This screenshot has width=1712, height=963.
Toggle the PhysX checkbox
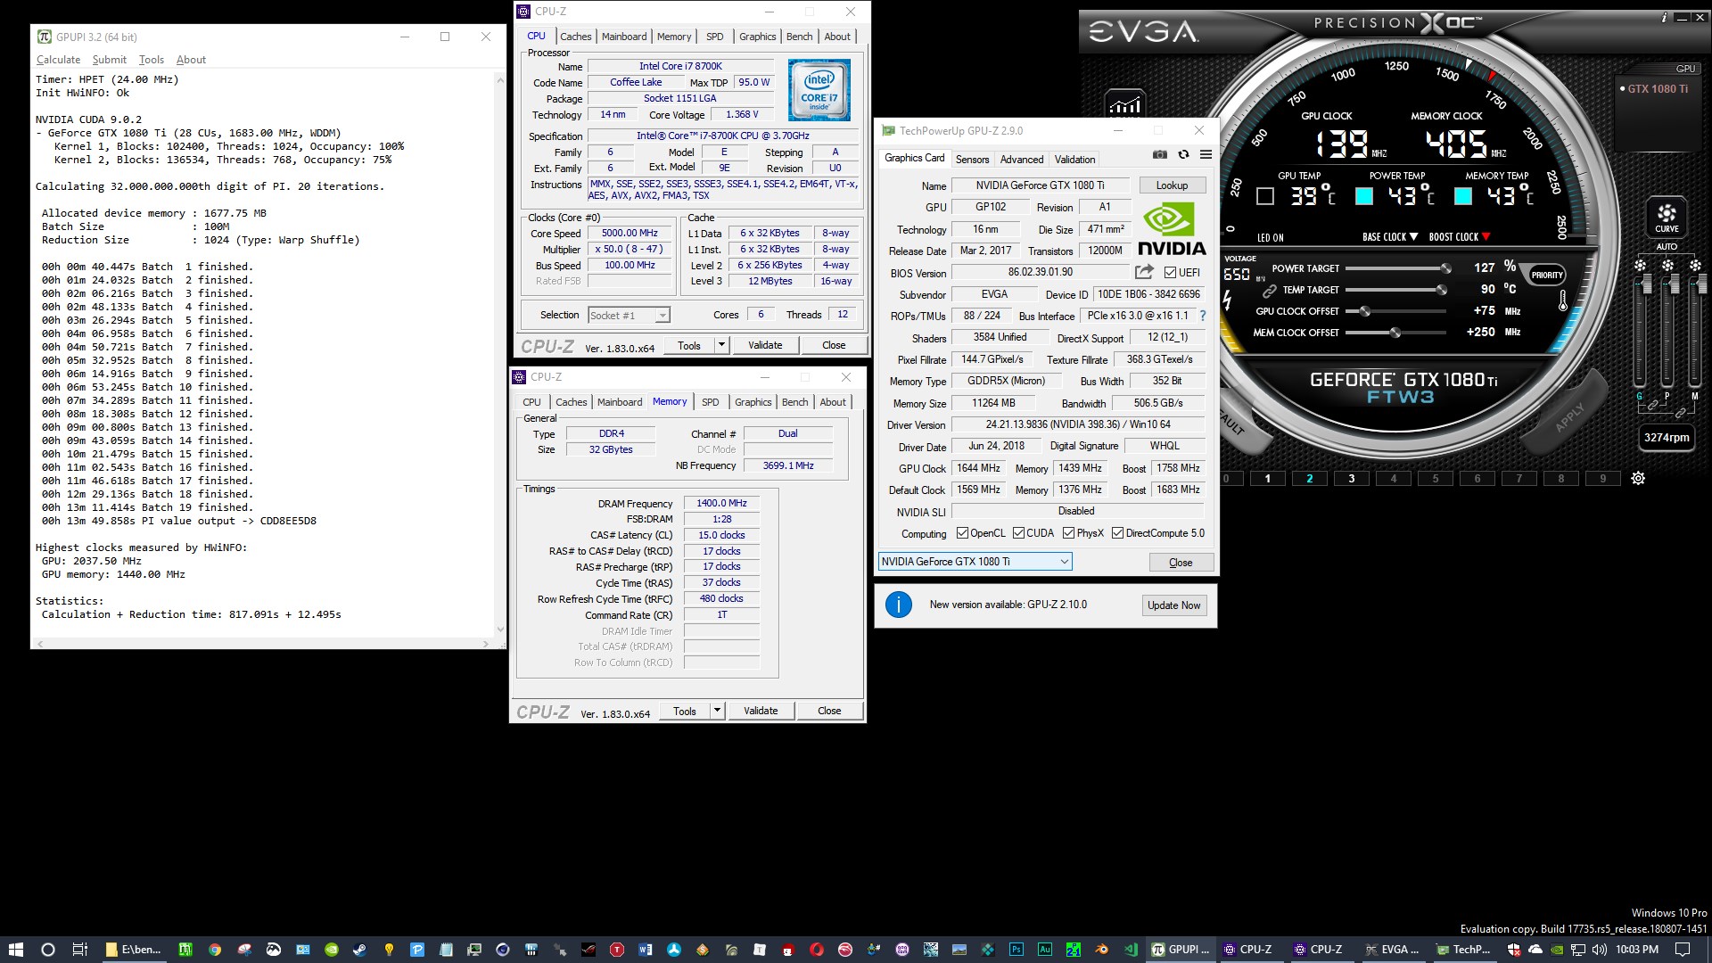[1068, 533]
